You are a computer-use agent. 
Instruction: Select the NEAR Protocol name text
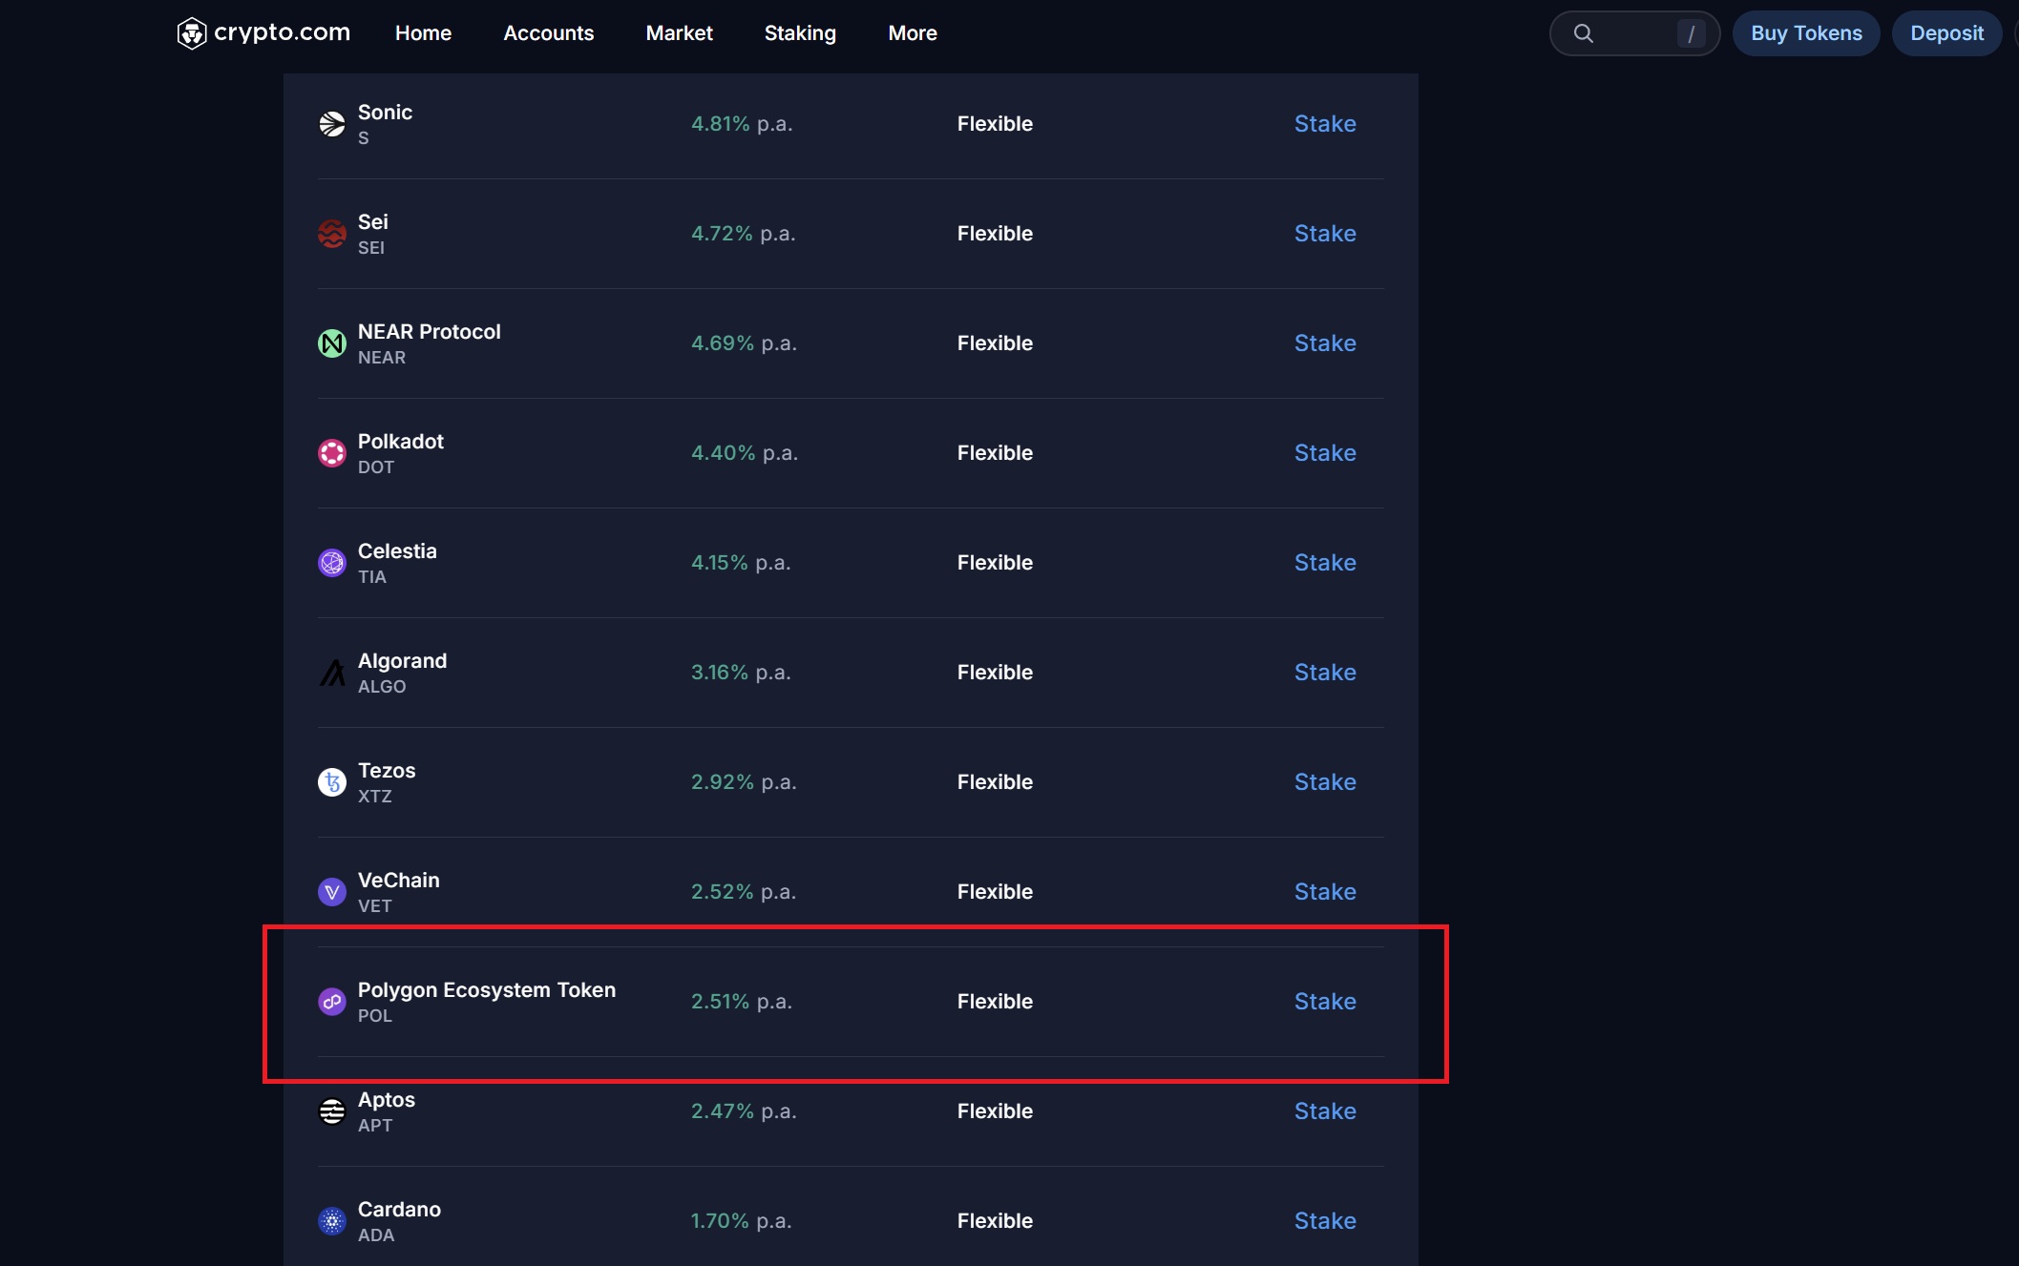430,332
